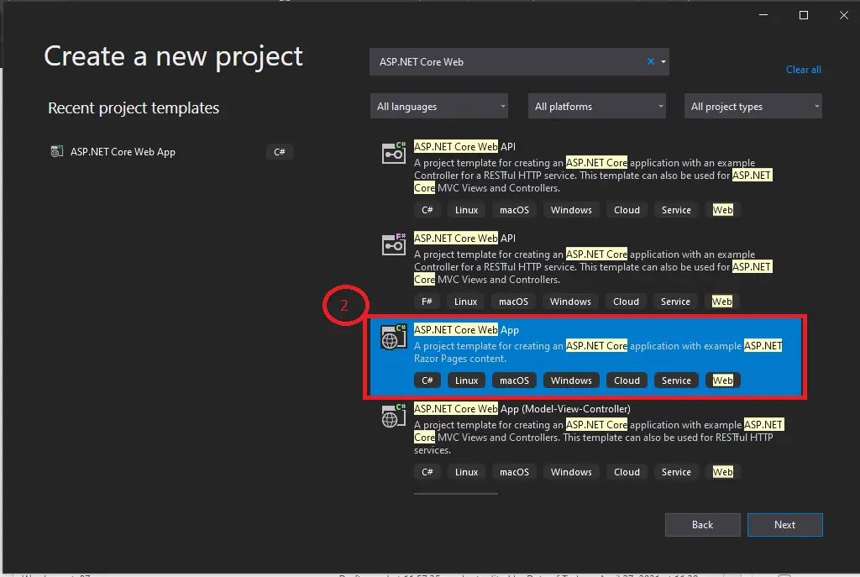The height and width of the screenshot is (577, 860).
Task: Open the All languages dropdown
Action: 438,107
